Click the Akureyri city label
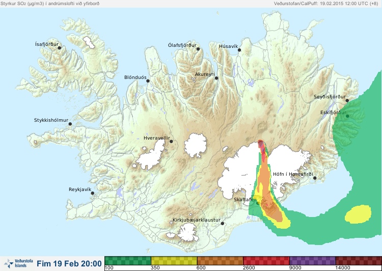382x271 pixels. pyautogui.click(x=205, y=74)
